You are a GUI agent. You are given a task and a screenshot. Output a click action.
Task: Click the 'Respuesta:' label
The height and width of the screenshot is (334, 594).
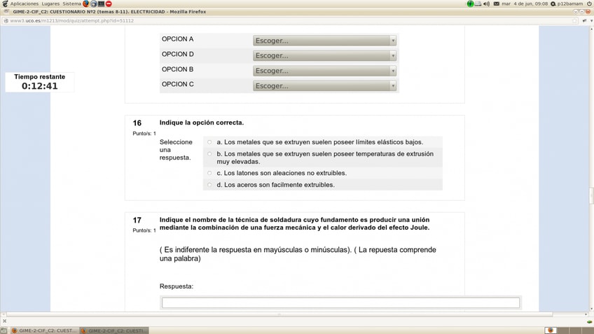point(176,286)
